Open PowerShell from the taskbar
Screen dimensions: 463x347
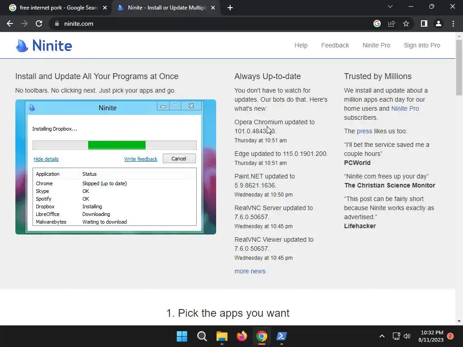[x=281, y=336]
